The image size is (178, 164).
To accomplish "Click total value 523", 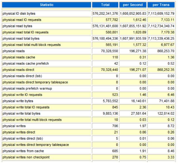I will (115, 95).
